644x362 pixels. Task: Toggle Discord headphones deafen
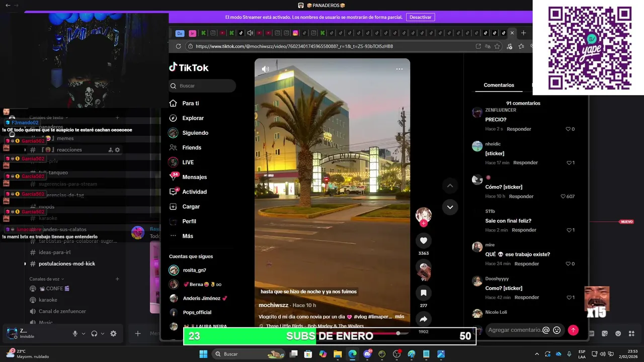click(x=94, y=333)
